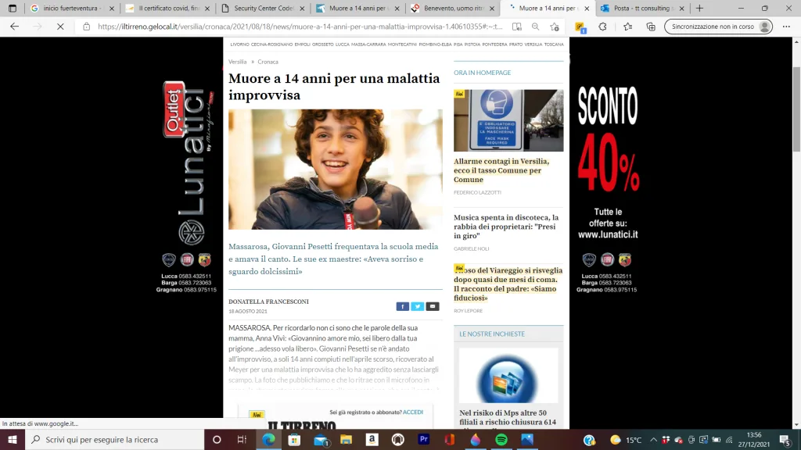Add this page to favorites

(555, 27)
